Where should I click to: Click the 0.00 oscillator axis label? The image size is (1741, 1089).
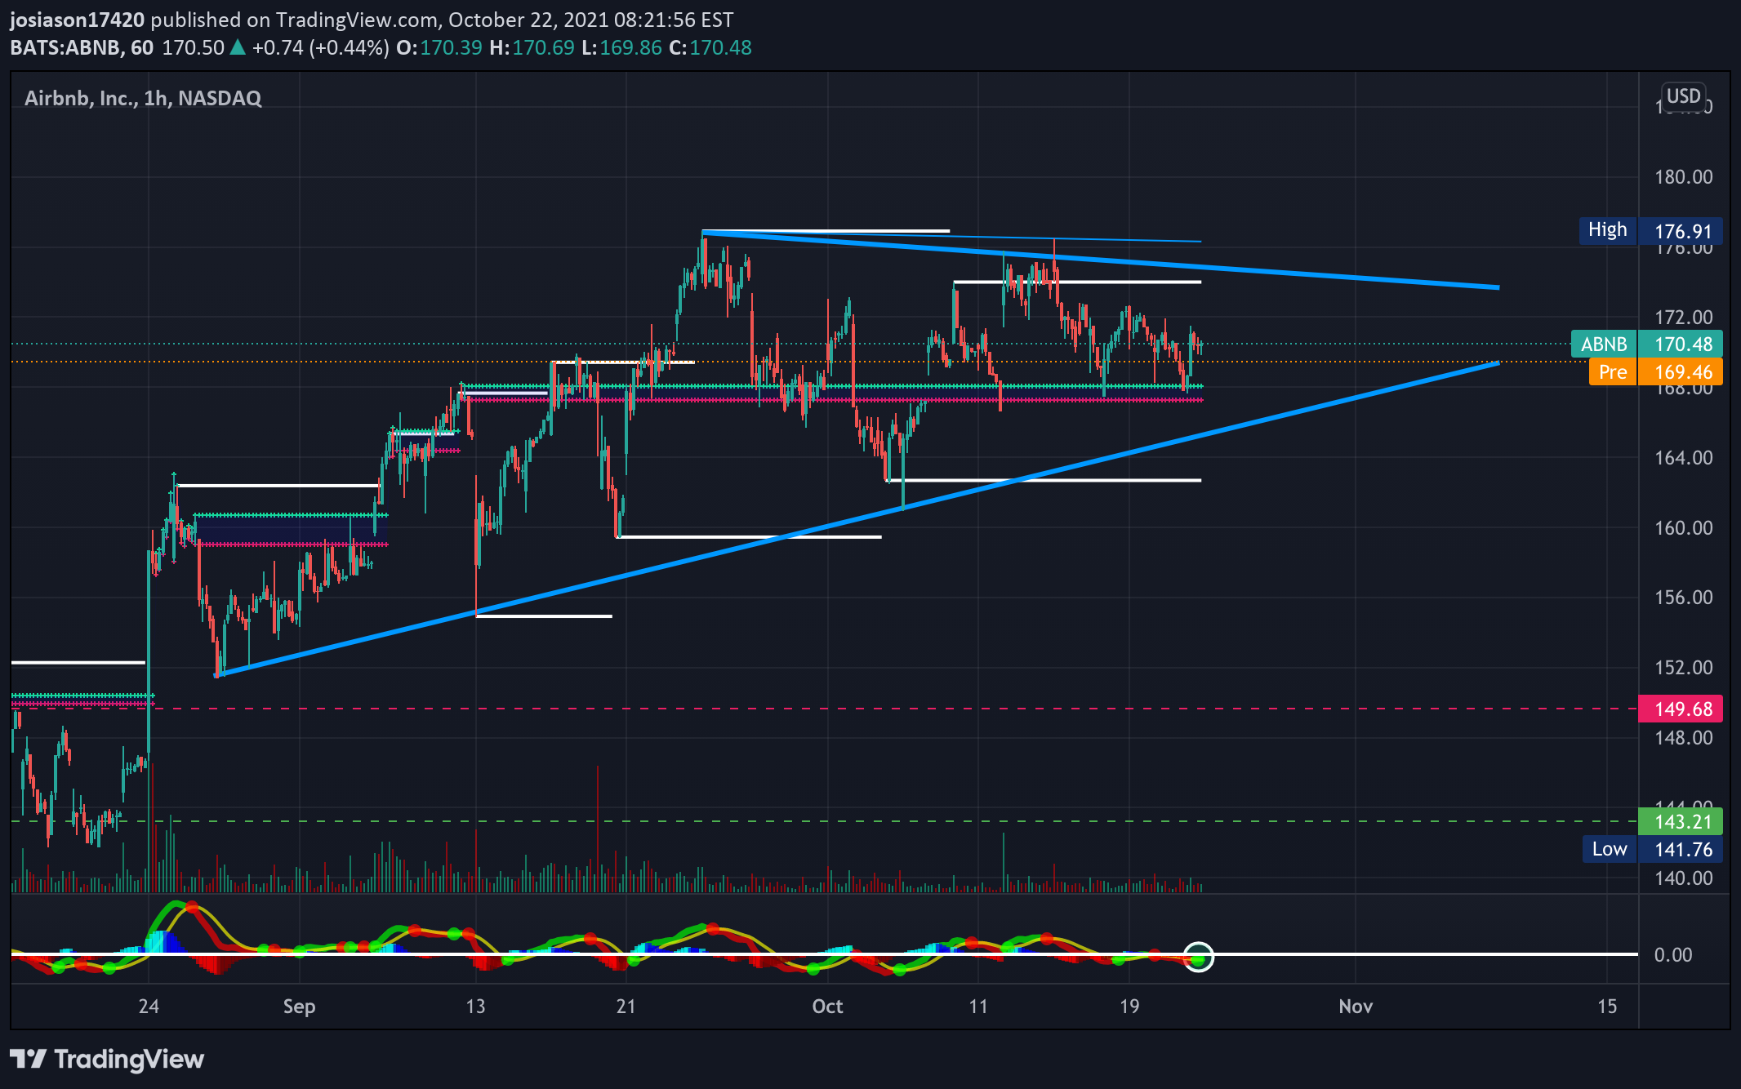1672,955
